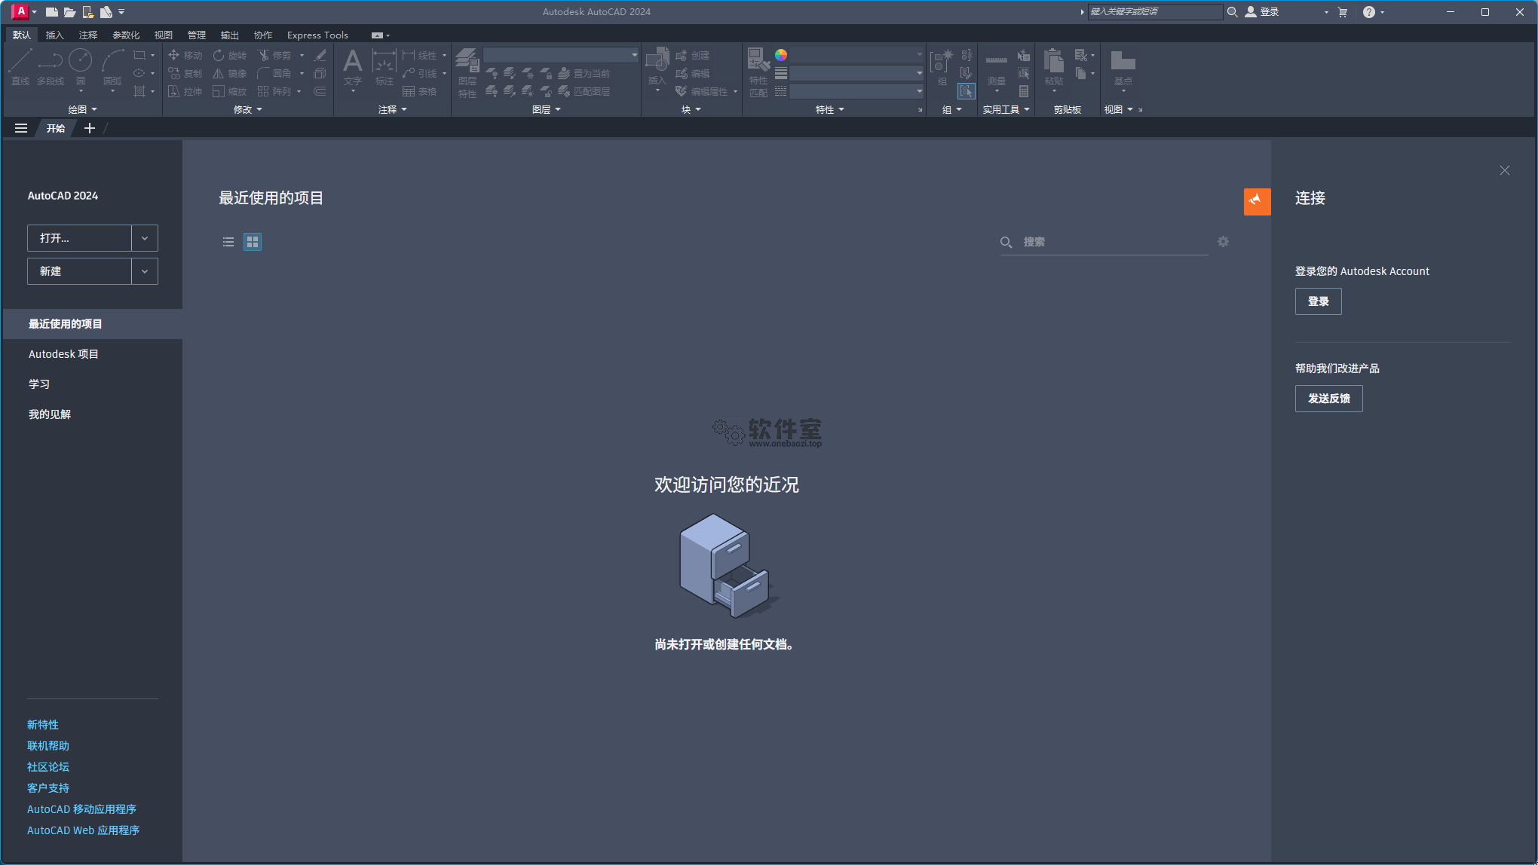Click the Trim (修剪) tool
Screen dimensions: 1538x865
(x=274, y=55)
